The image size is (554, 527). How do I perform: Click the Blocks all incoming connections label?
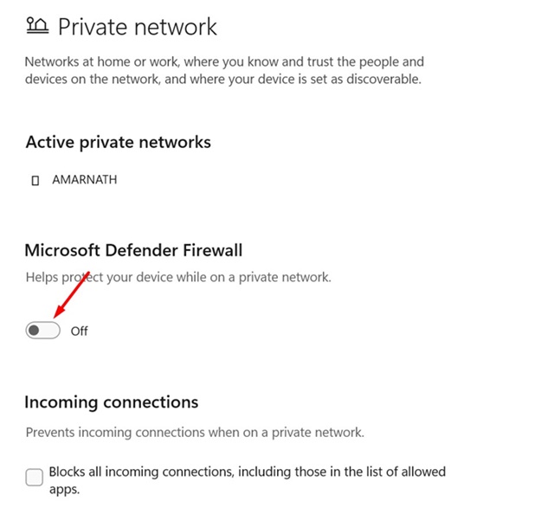pyautogui.click(x=247, y=472)
